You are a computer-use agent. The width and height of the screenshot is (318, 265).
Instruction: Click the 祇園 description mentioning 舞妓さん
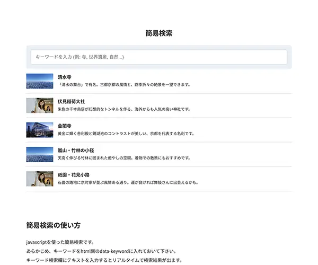128,182
